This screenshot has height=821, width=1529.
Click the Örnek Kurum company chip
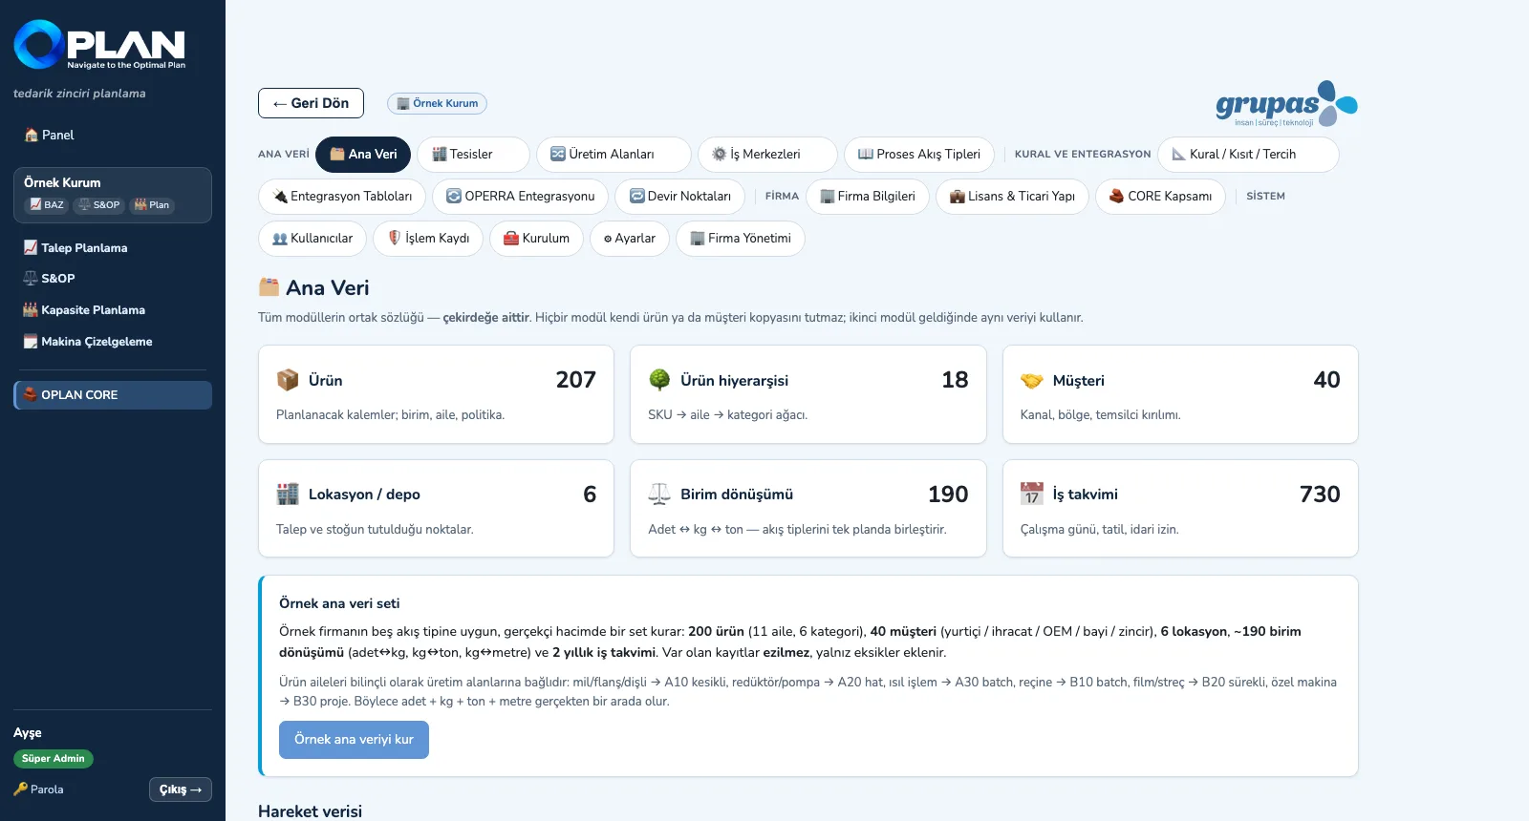pos(437,103)
